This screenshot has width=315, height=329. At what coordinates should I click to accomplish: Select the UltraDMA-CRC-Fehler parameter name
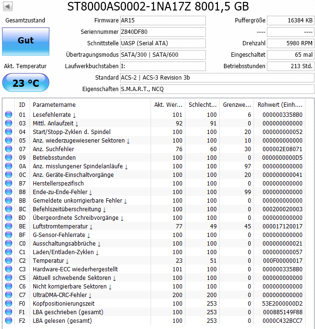pos(60,295)
